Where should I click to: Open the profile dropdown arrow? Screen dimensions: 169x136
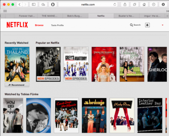click(x=162, y=25)
